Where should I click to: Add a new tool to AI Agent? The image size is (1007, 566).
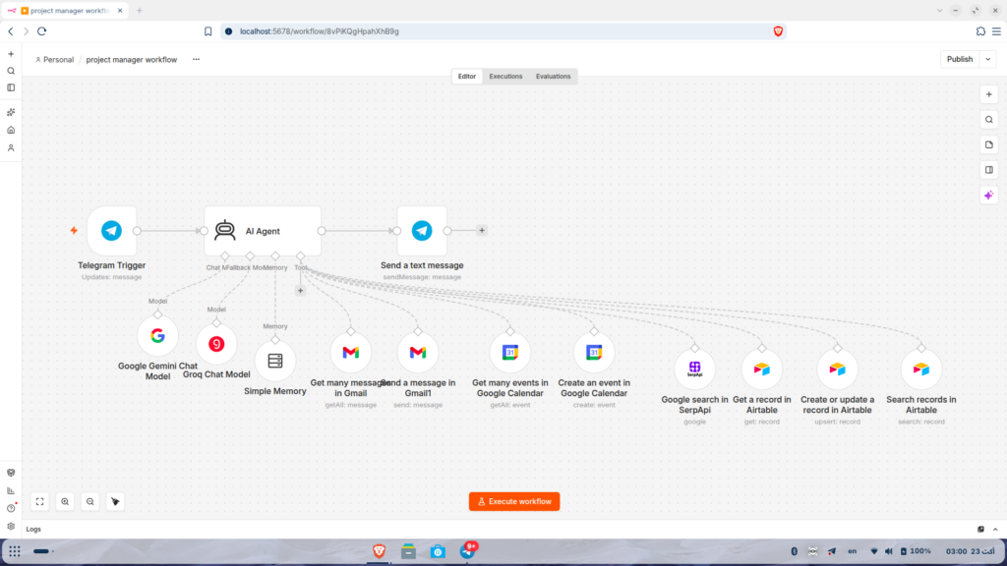tap(300, 291)
